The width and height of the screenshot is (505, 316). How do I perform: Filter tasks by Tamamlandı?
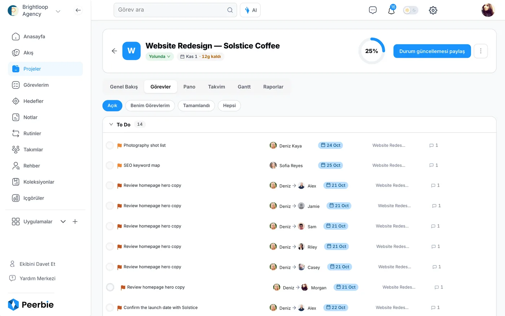[x=196, y=105]
